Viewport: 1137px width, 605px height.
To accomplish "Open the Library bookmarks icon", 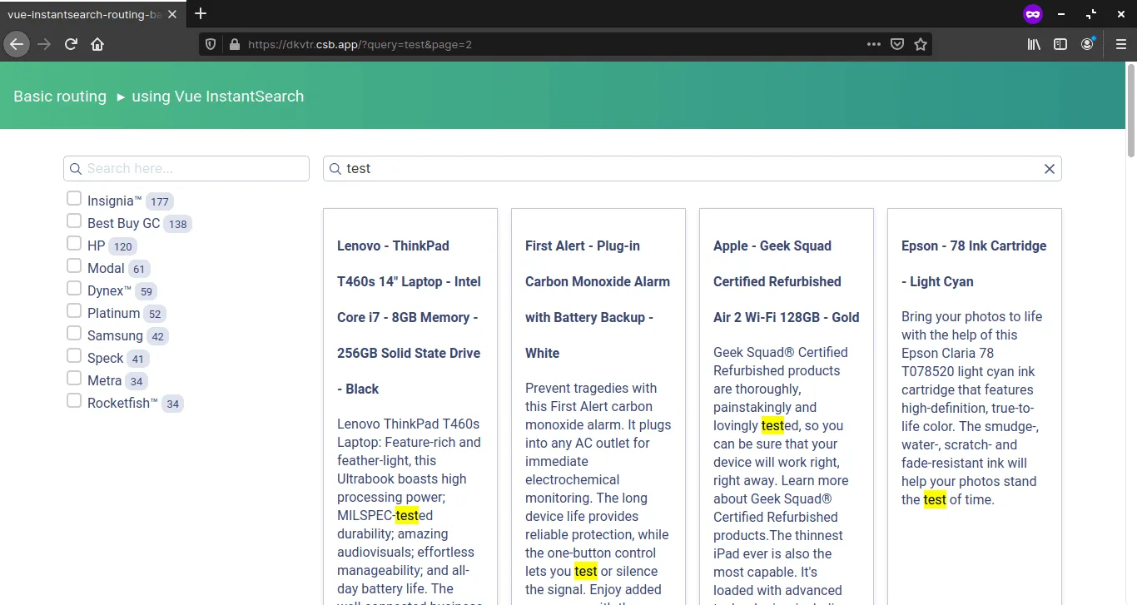I will (1034, 44).
